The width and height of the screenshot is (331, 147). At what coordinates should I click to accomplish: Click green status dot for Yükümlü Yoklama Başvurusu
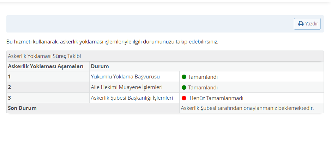(x=184, y=77)
